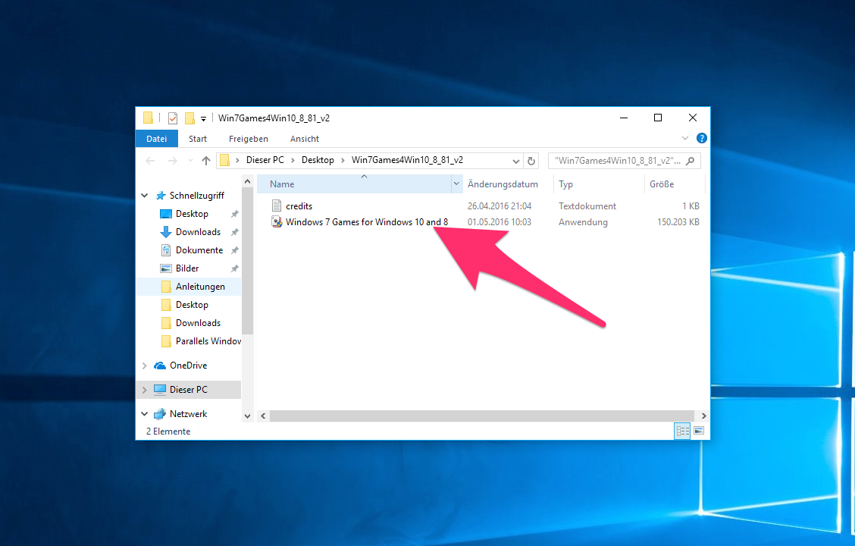Click Win7Games4Win10_8_81_v2 in the breadcrumb

pos(407,160)
